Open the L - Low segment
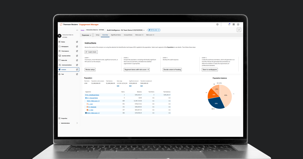The height and width of the screenshot is (159, 303). [91, 104]
